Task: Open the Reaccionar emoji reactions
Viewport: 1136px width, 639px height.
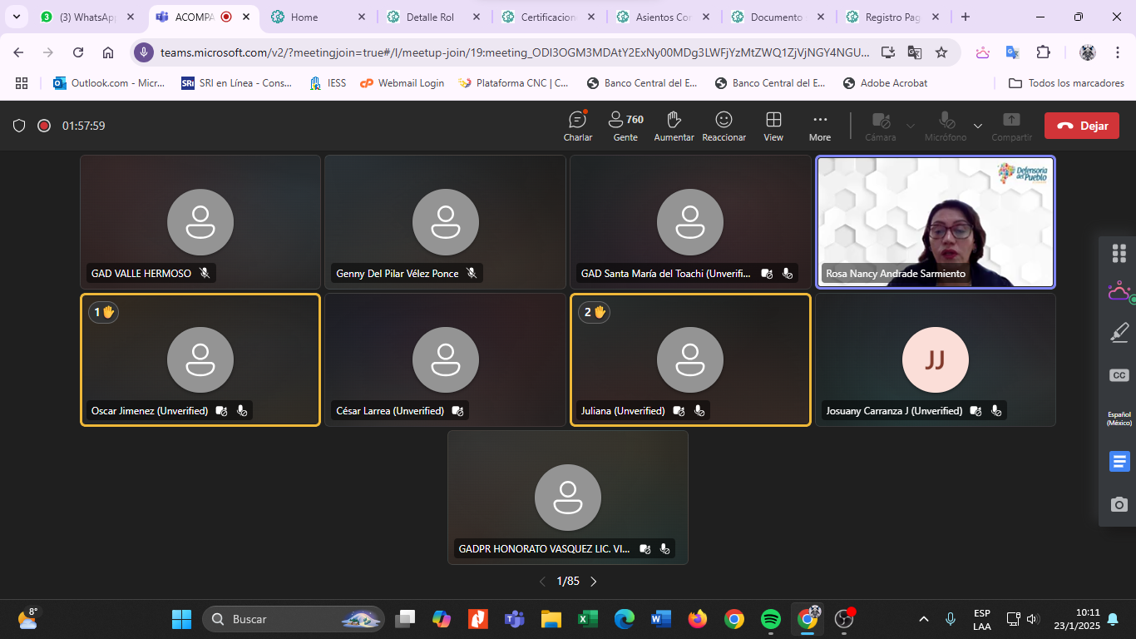Action: (724, 126)
